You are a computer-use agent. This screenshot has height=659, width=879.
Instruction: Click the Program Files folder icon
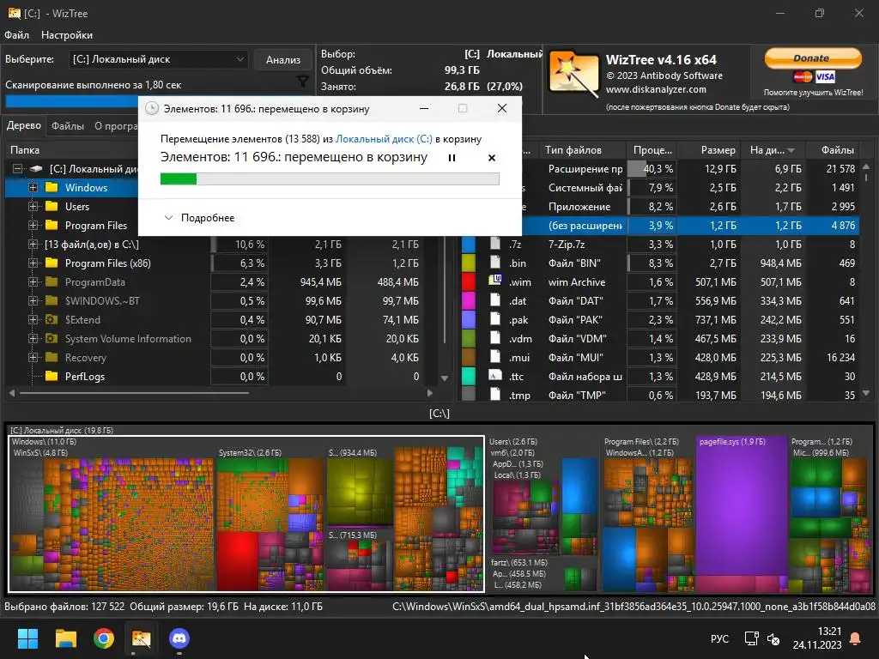pyautogui.click(x=52, y=226)
